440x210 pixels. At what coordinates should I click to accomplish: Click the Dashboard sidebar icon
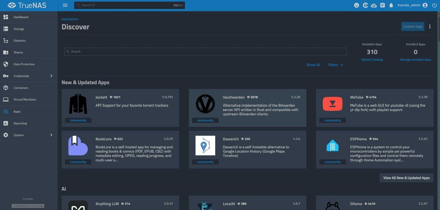6,17
